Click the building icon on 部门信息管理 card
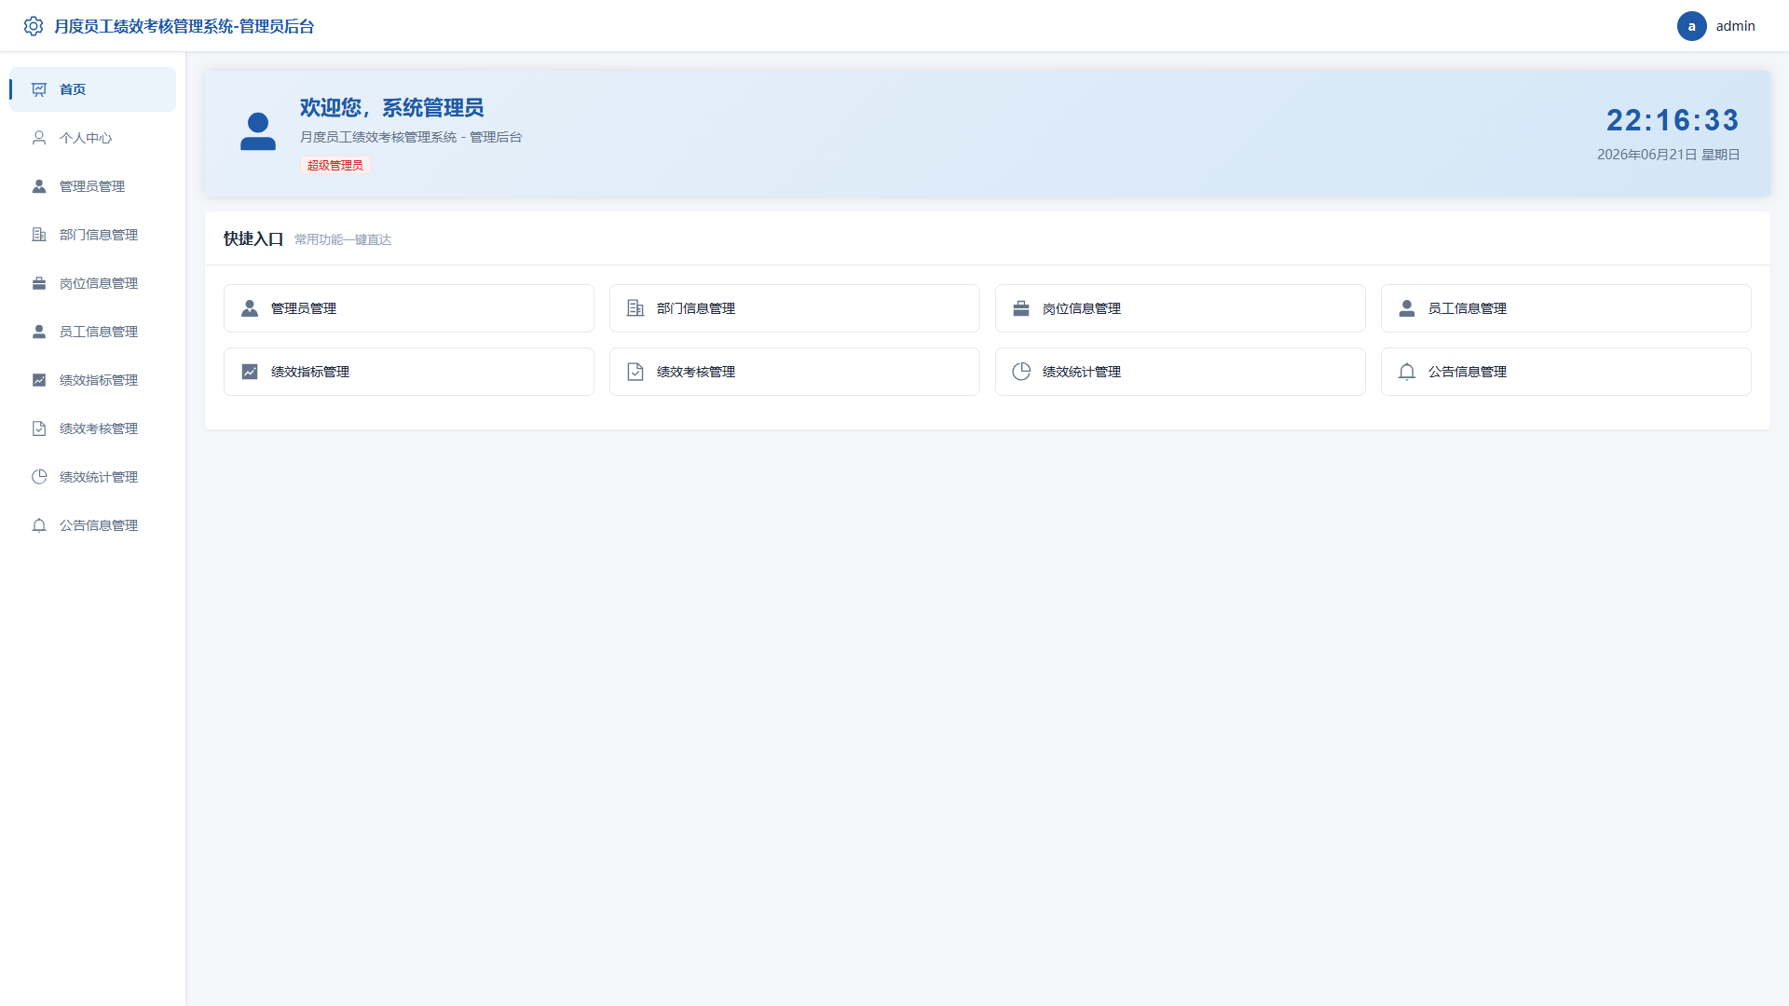Image resolution: width=1789 pixels, height=1006 pixels. point(635,308)
